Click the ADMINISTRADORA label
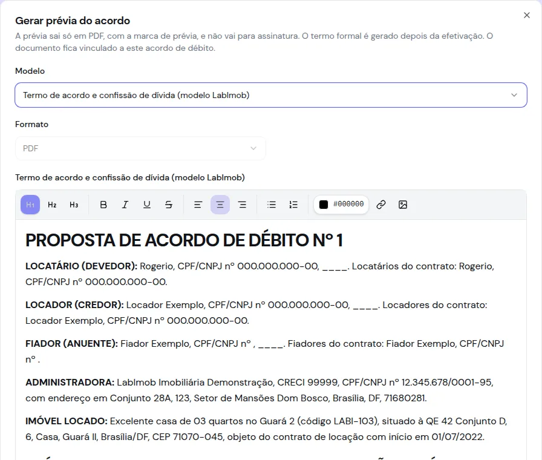The image size is (542, 460). click(70, 382)
